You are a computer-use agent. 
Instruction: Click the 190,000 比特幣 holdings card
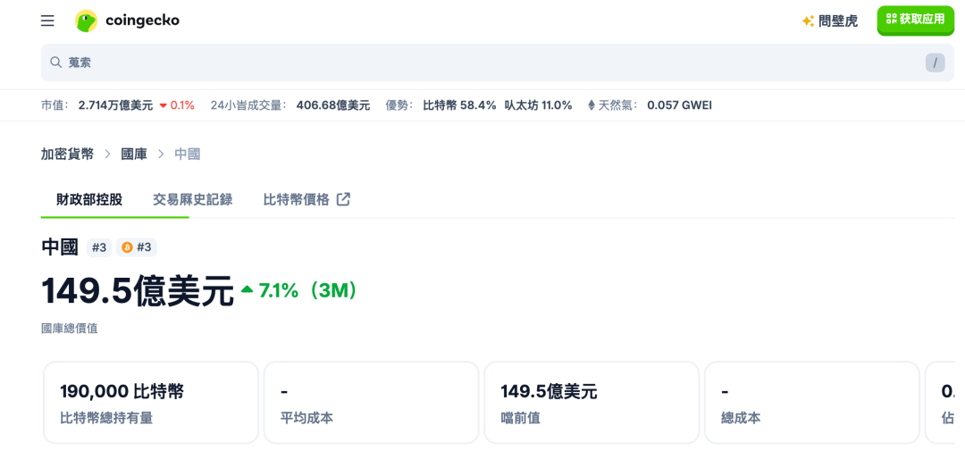[151, 403]
